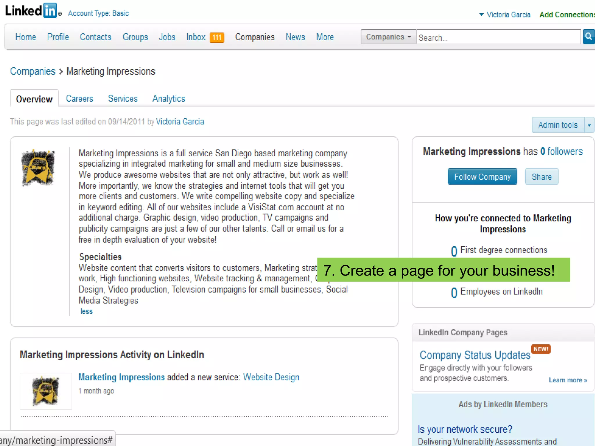Screen dimensions: 595x446
Task: Click the Admin tools button
Action: coord(558,125)
